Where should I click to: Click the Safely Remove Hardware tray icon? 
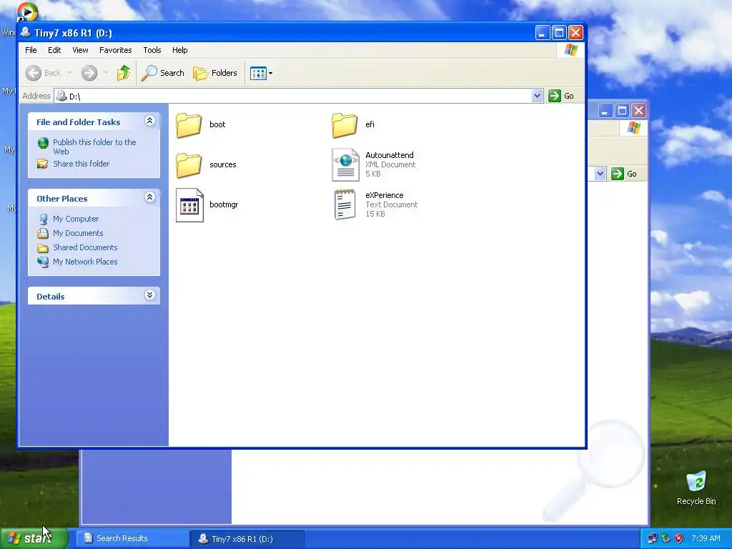click(666, 538)
